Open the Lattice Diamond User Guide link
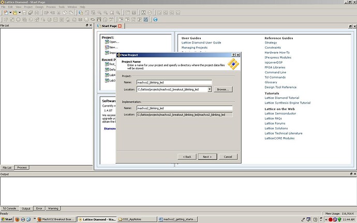Image resolution: width=357 pixels, height=223 pixels. pos(201,42)
